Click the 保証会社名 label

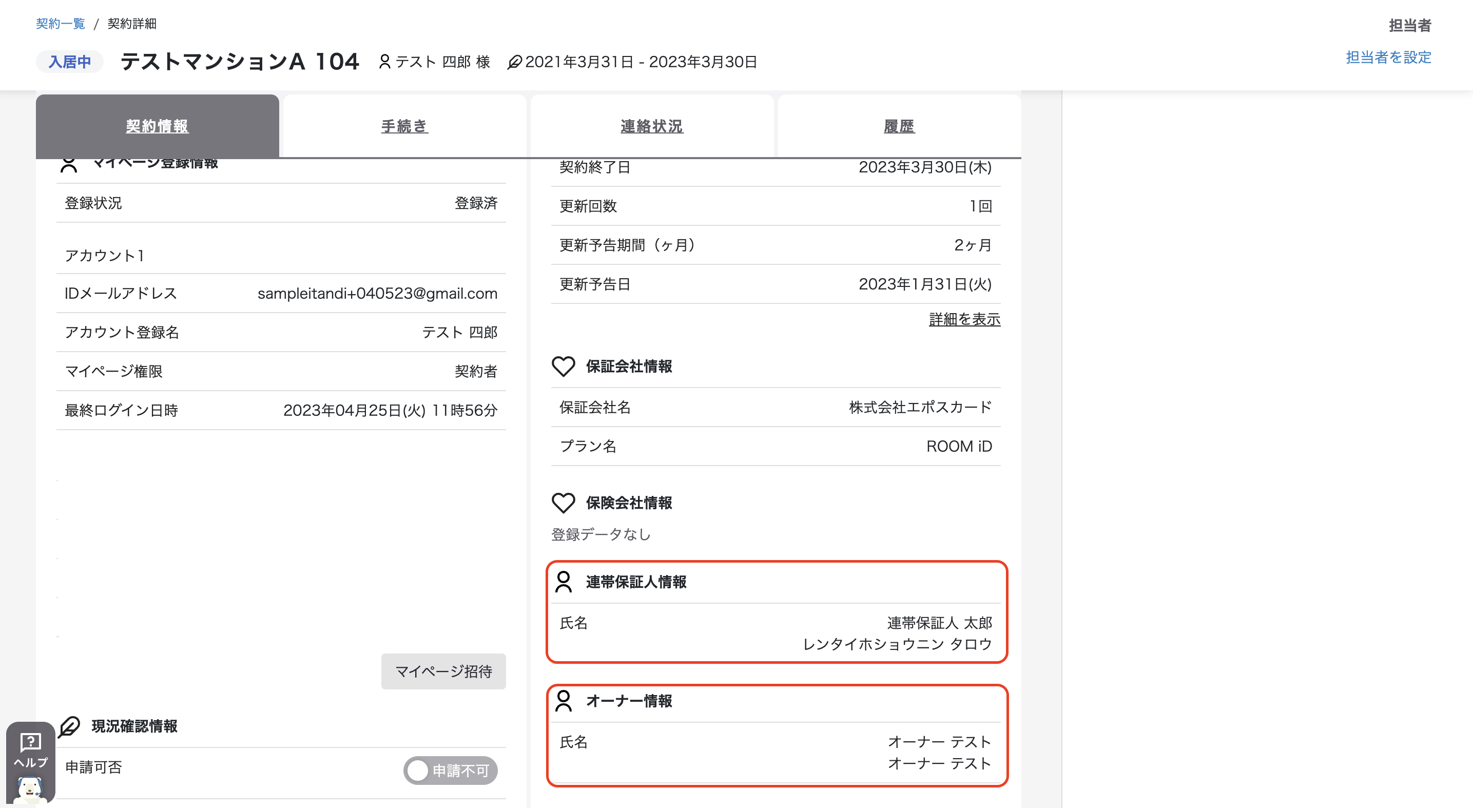[595, 407]
